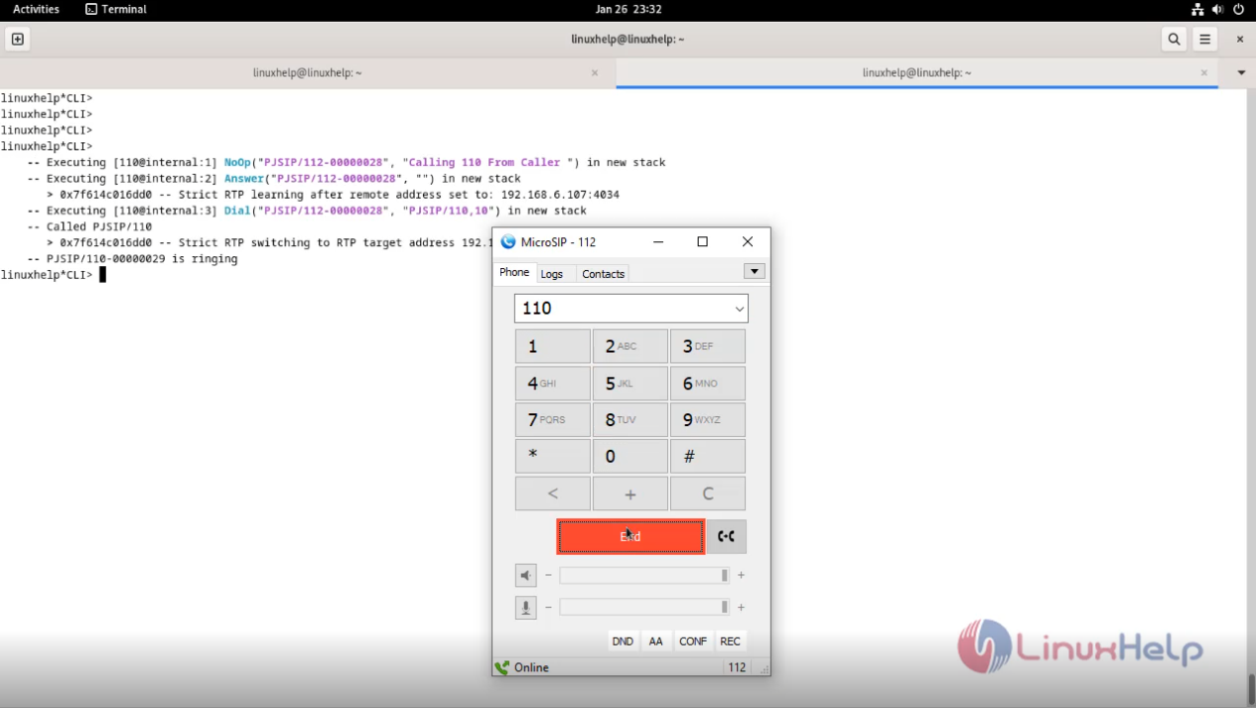Screen dimensions: 1256x708
Task: Open the Terminal app menu in top bar
Action: (x=116, y=9)
